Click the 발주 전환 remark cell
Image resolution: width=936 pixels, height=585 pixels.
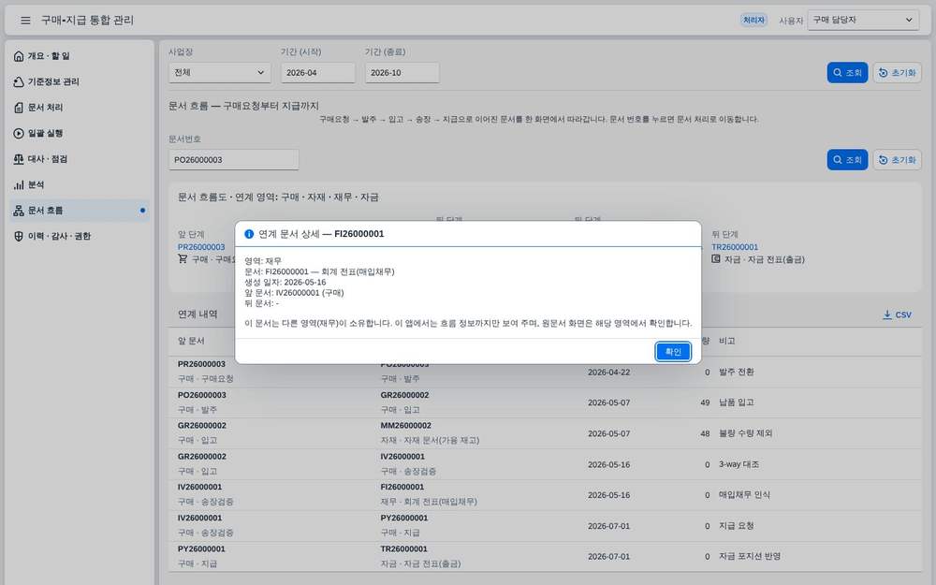tap(736, 372)
